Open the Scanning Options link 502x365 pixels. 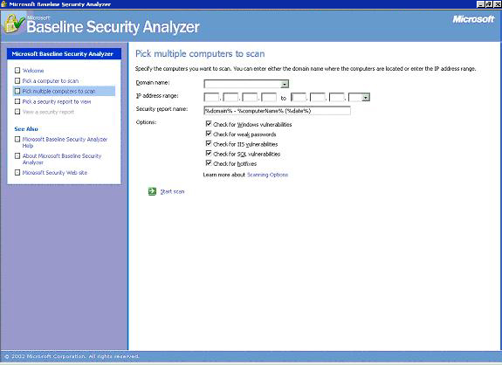(268, 175)
